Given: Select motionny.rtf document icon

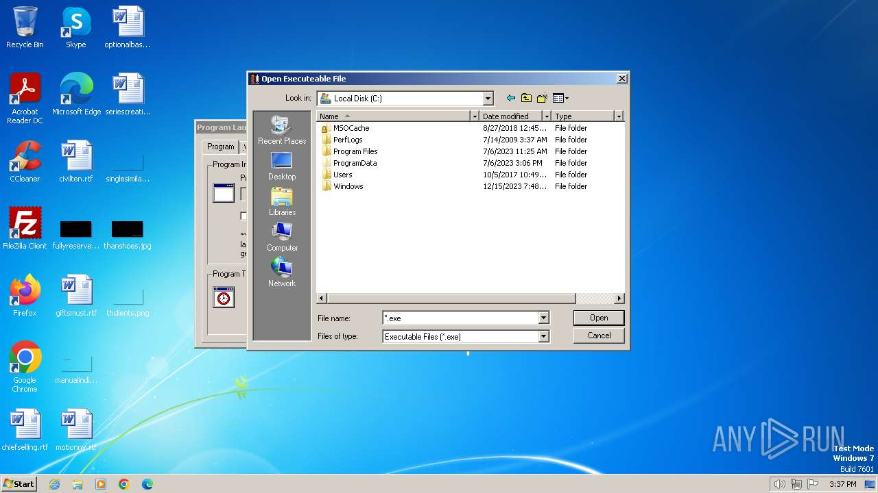Looking at the screenshot, I should tap(76, 430).
